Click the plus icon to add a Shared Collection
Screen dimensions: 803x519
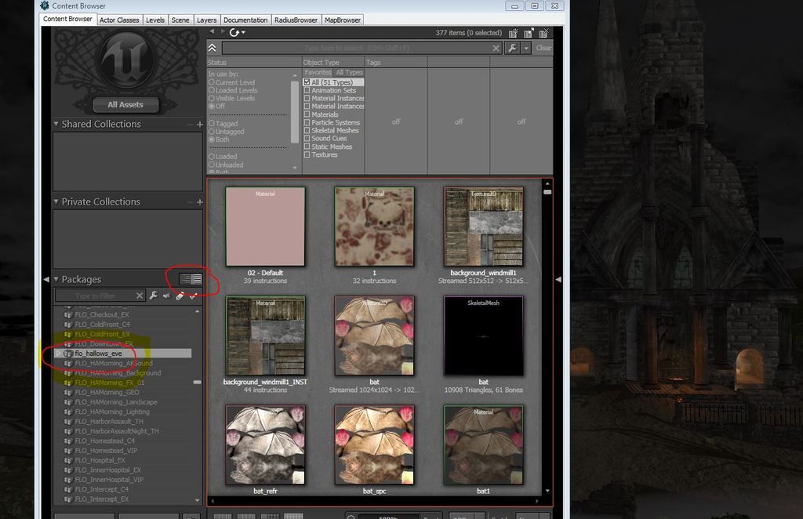[200, 125]
